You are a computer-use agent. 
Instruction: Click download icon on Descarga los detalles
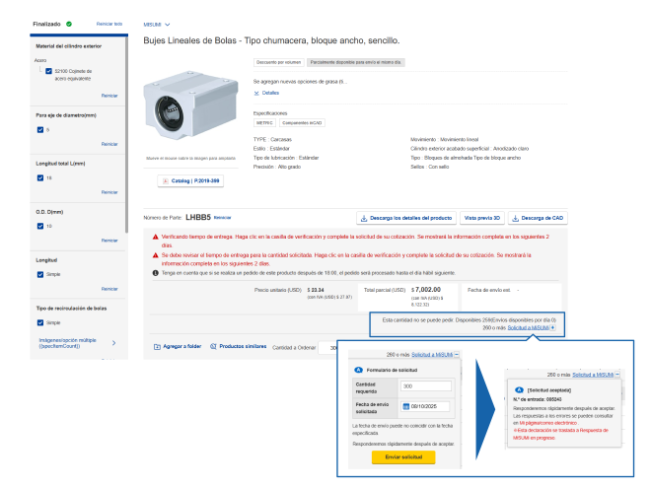tap(365, 217)
